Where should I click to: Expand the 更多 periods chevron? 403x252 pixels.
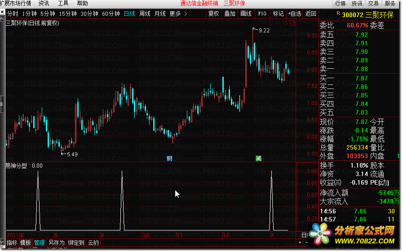pyautogui.click(x=186, y=13)
